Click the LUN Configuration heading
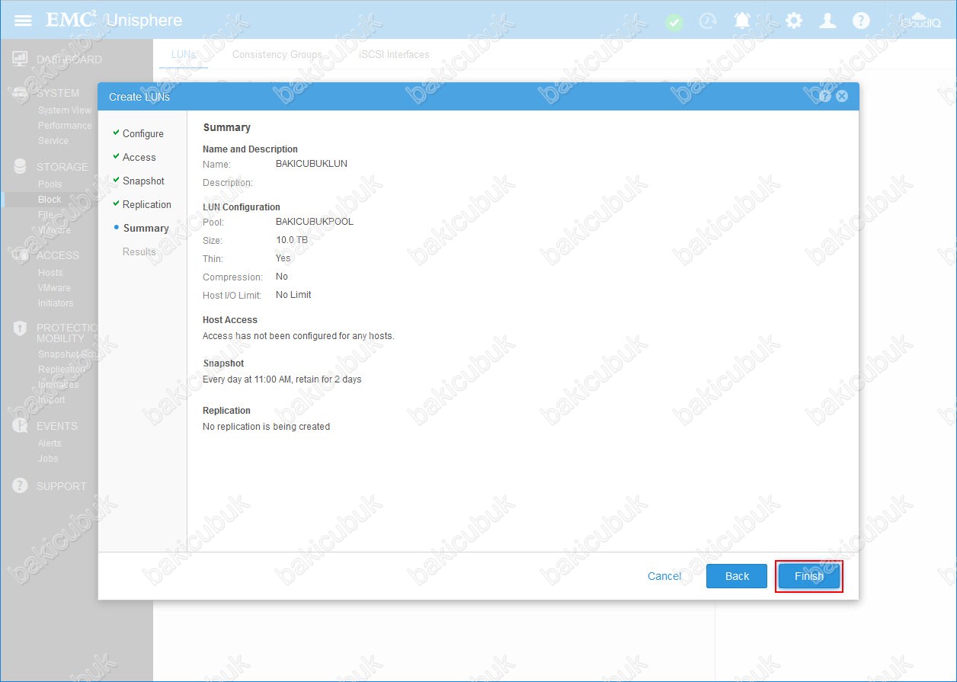This screenshot has height=682, width=957. tap(242, 207)
